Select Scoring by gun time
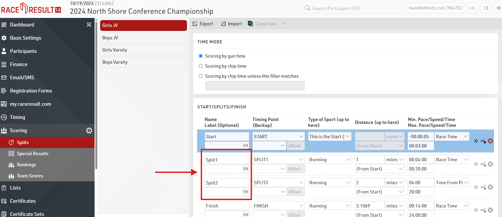 201,56
